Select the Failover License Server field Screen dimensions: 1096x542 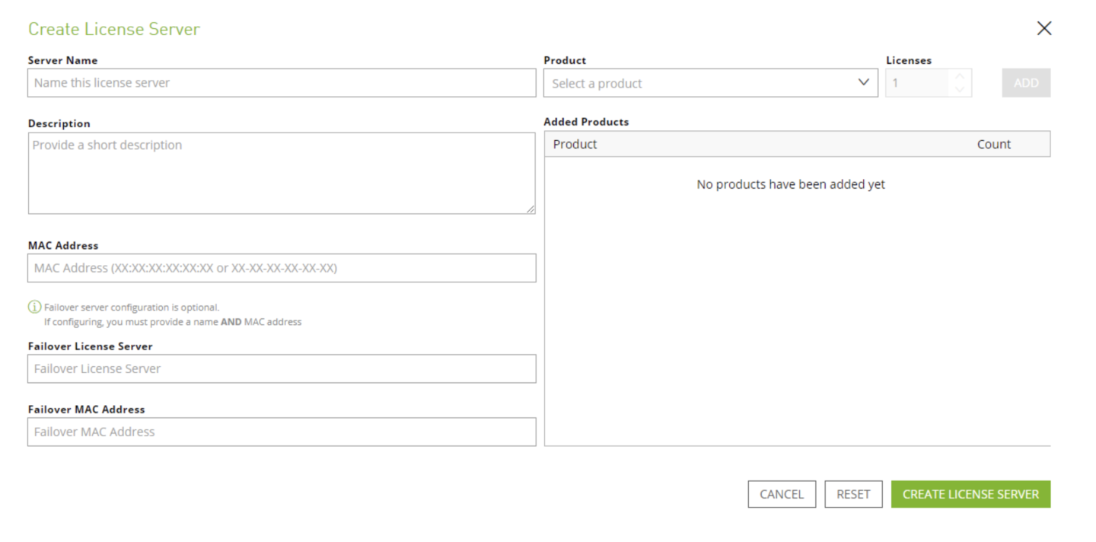[x=282, y=368]
